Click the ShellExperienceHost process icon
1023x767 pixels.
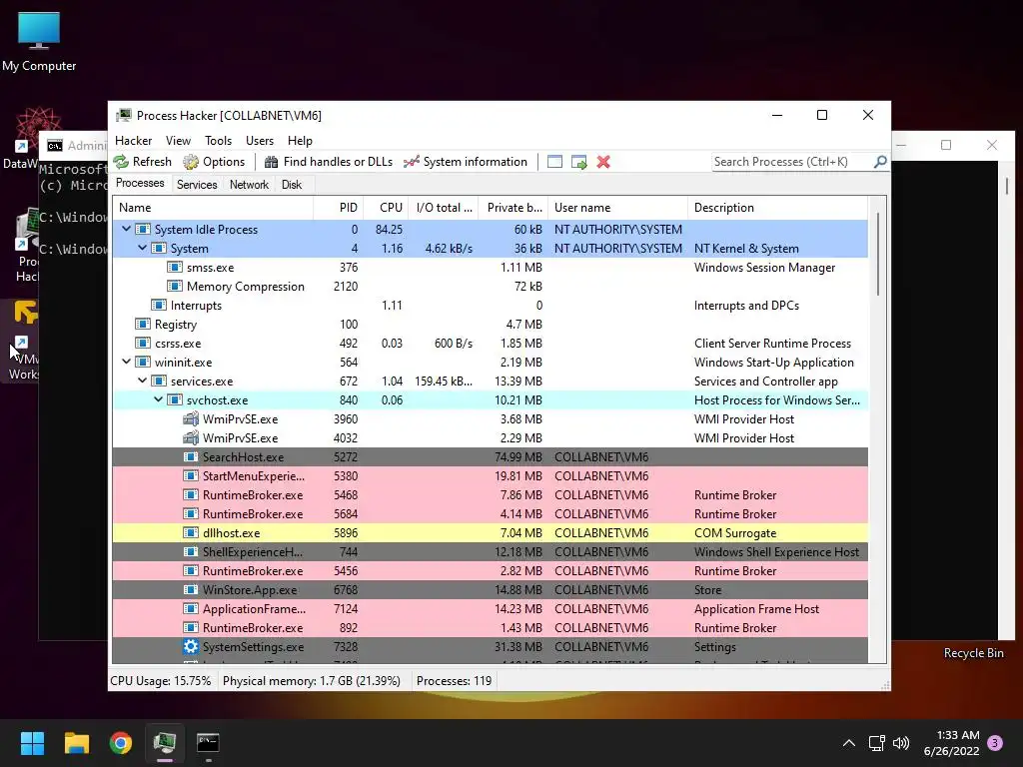(x=191, y=551)
